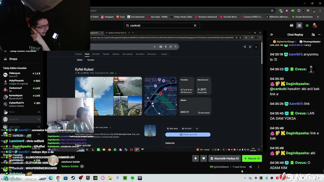Open Chrome media controls icon
This screenshot has height=182, width=324.
[x=308, y=11]
